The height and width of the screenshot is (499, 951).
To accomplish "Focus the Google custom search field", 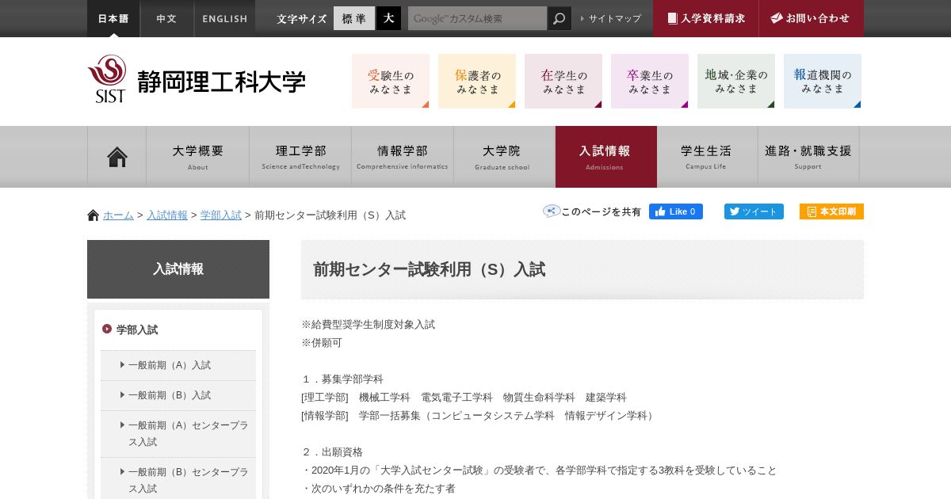I will click(x=477, y=18).
